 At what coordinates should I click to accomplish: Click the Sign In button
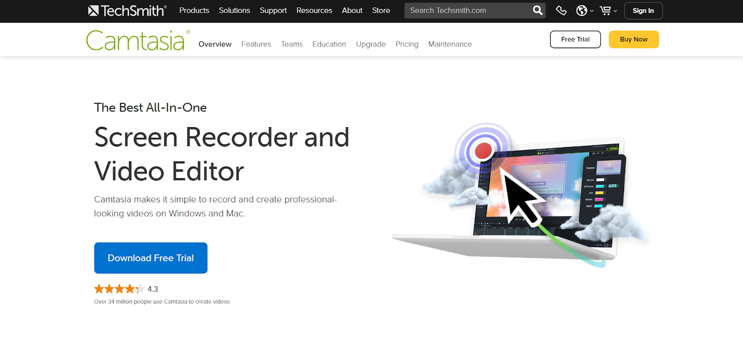(x=643, y=11)
